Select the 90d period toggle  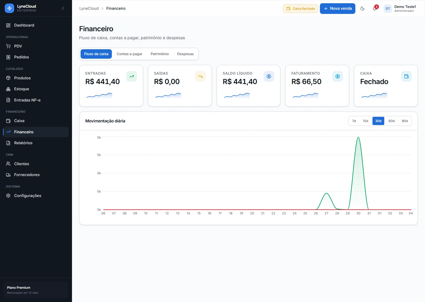405,121
